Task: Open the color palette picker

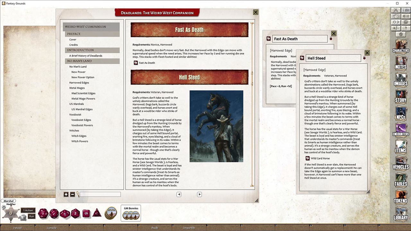Action: (406, 22)
